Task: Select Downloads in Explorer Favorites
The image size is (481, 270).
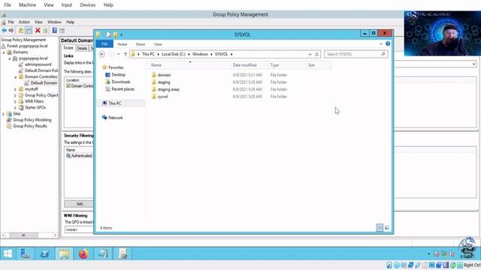Action: pyautogui.click(x=120, y=82)
